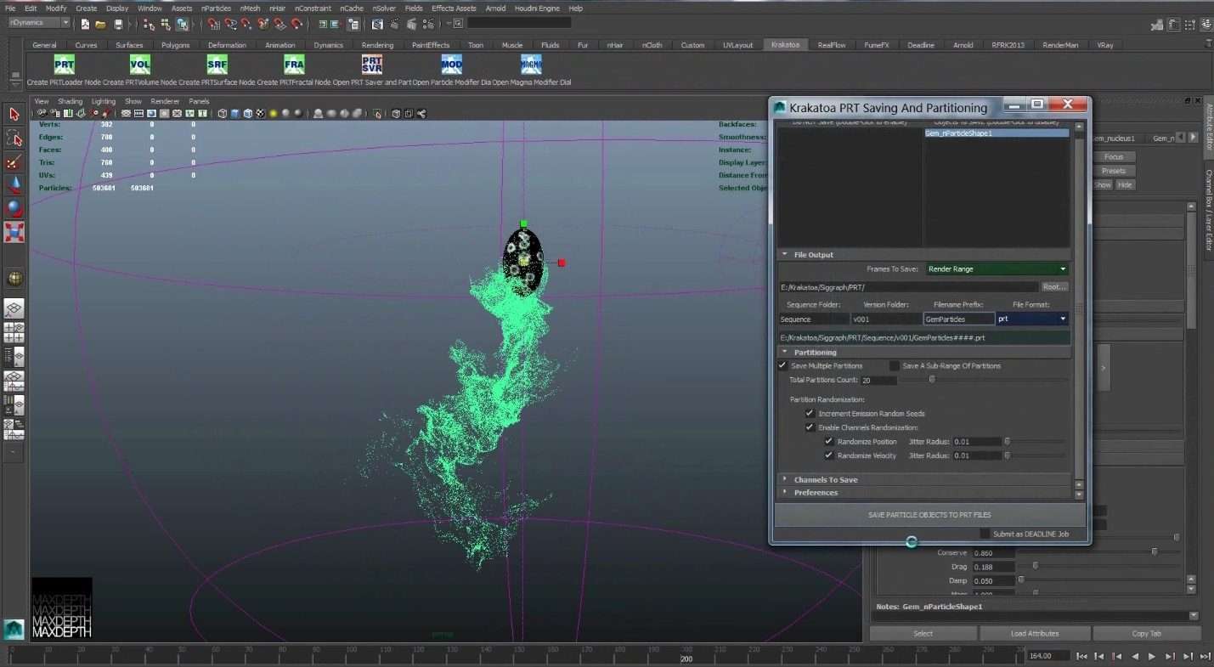Viewport: 1214px width, 667px height.
Task: Select the Paint Selection tool in toolbox
Action: point(14,161)
